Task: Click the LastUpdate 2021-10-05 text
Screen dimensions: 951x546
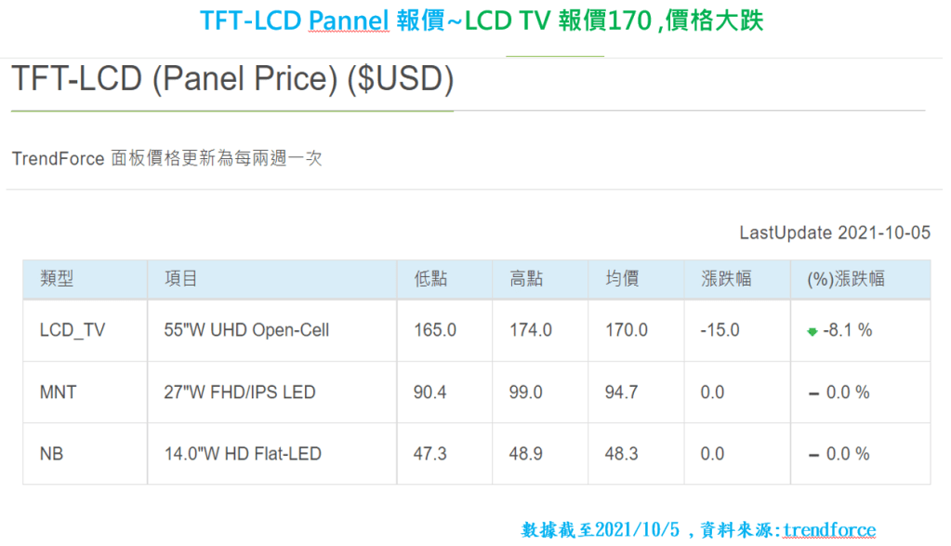Action: (x=835, y=233)
